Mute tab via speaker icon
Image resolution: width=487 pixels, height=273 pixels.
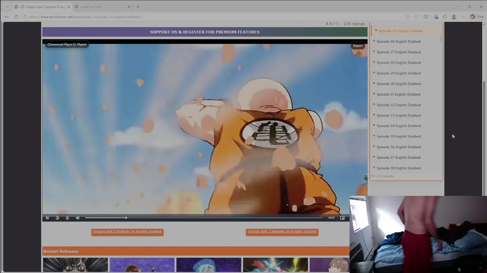[22, 7]
